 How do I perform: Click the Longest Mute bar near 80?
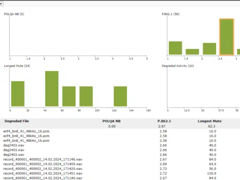tap(86, 96)
